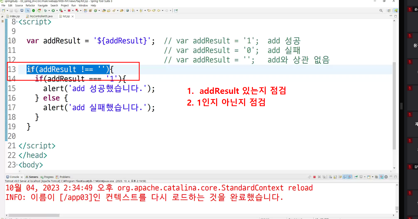The width and height of the screenshot is (418, 219).
Task: Click the Back navigation arrow
Action: (159, 11)
